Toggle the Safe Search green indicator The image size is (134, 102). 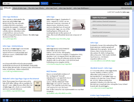tap(131, 8)
